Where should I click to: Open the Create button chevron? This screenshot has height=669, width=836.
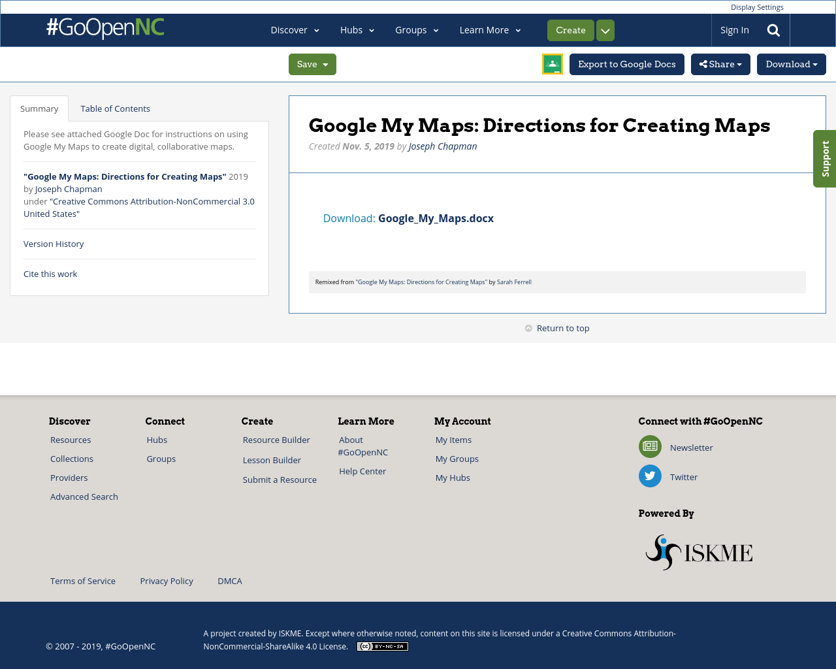[605, 30]
